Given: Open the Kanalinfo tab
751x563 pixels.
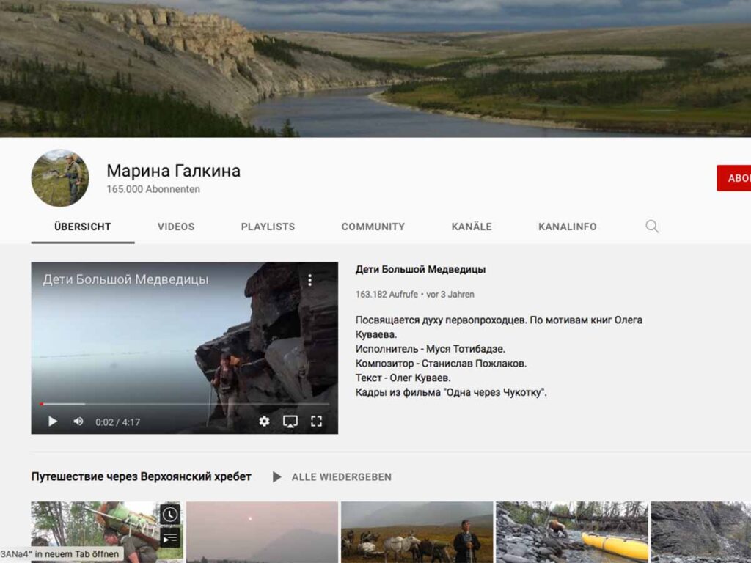Looking at the screenshot, I should coord(567,227).
